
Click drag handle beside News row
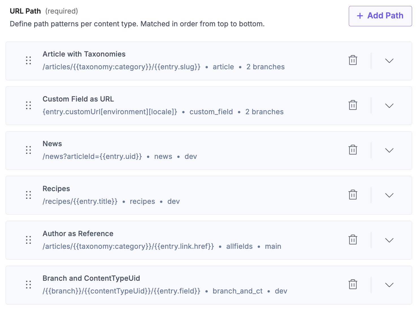pyautogui.click(x=29, y=150)
